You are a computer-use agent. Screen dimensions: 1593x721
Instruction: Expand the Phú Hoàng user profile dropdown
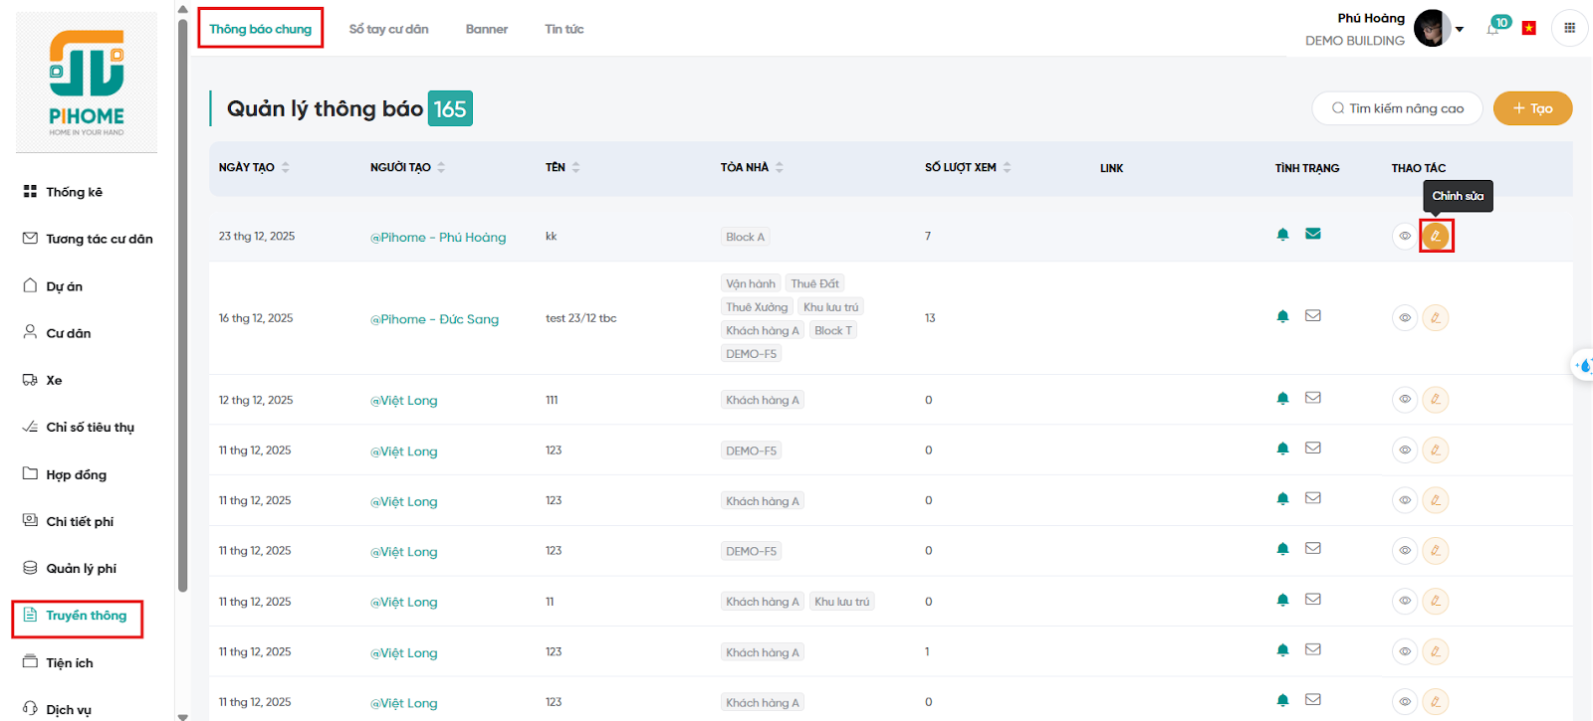point(1460,29)
